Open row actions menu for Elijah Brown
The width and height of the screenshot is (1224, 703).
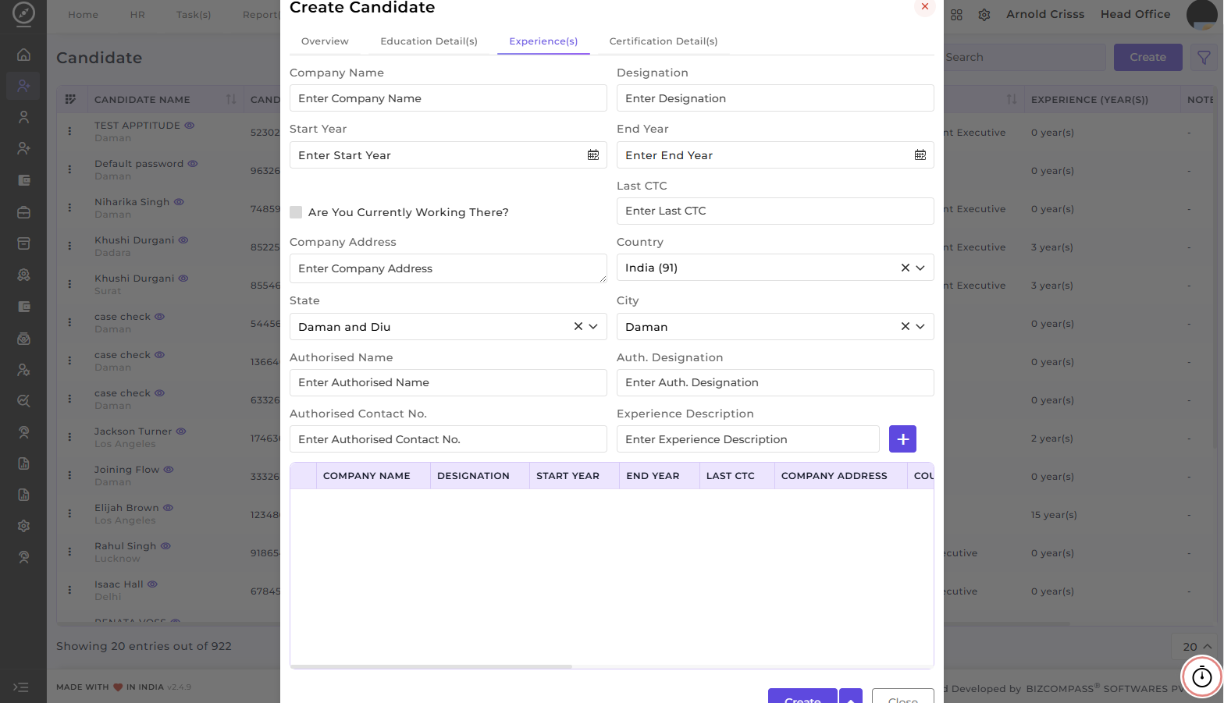tap(69, 513)
